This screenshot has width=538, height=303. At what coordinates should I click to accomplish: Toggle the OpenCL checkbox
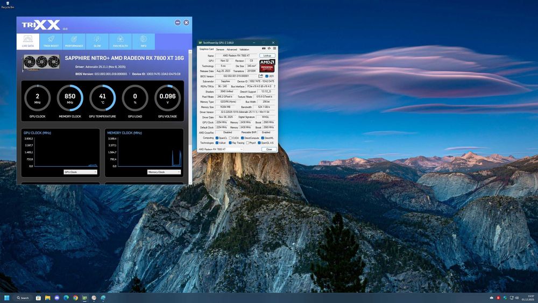click(x=217, y=138)
